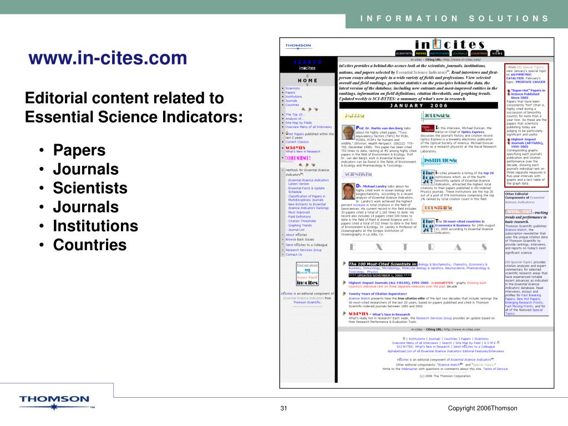Click the PAPERS section heading graphic
Image resolution: width=568 pixels, height=426 pixels.
[x=353, y=116]
